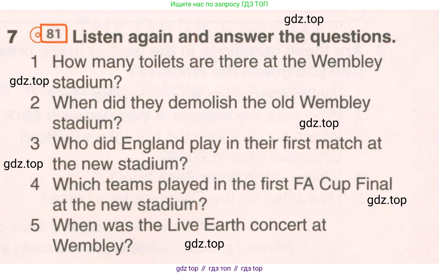Screen dimensions: 439x274
Task: Click the green 'Ищите нас по запросу ГДЗ ТОП' text
Action: (219, 4)
